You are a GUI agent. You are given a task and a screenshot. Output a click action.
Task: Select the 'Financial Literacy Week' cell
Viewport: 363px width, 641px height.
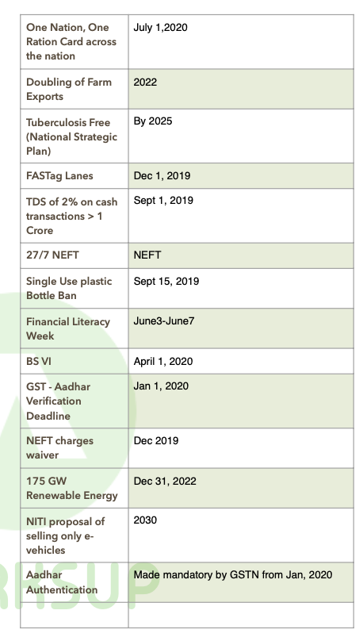coord(75,328)
